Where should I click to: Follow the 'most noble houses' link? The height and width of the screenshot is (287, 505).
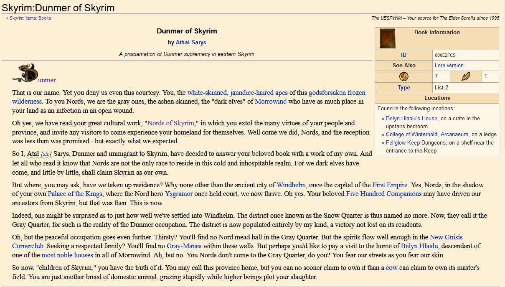pyautogui.click(x=67, y=255)
